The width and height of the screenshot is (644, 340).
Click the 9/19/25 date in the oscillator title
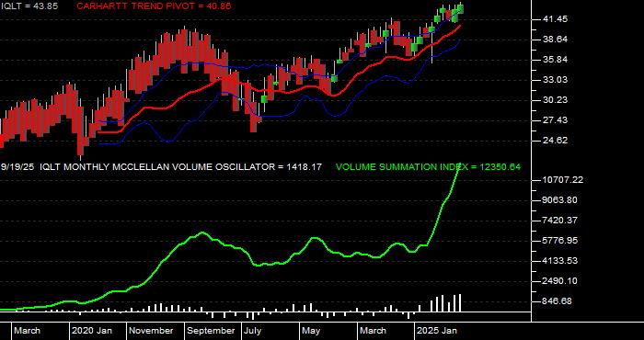[x=17, y=167]
